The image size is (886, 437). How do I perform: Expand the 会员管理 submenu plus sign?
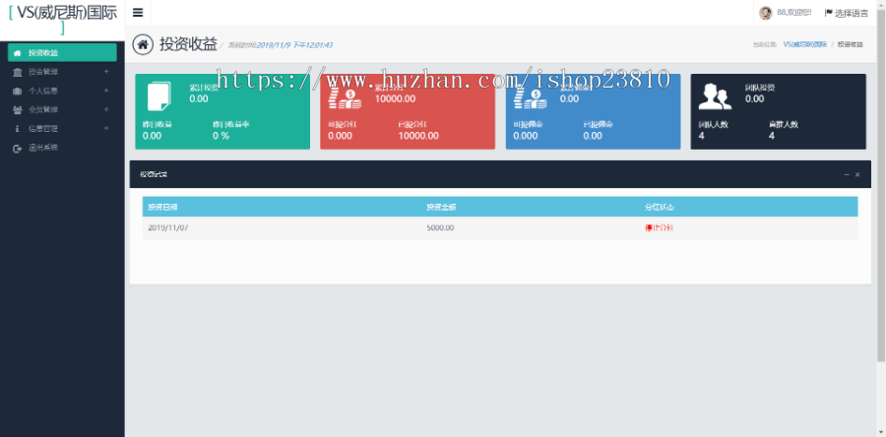coord(106,109)
